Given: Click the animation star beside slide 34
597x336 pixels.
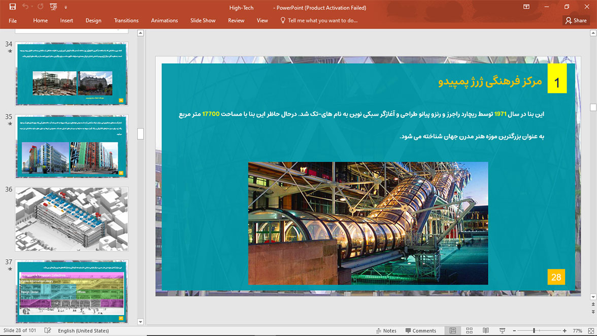Looking at the screenshot, I should (10, 51).
